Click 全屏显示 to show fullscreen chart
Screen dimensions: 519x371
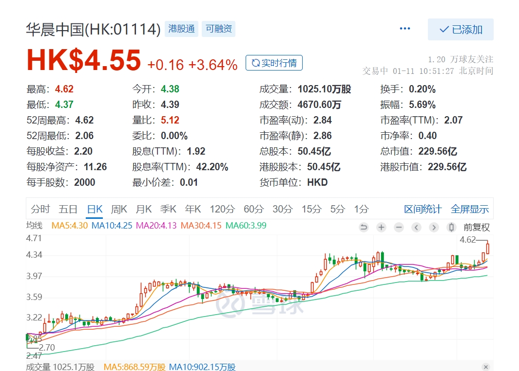469,209
